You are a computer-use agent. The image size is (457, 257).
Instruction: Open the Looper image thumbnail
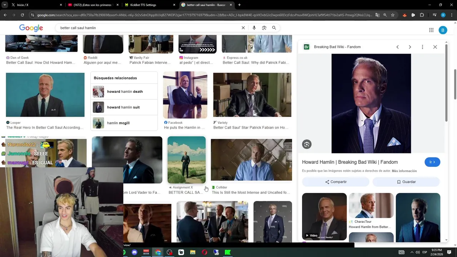(45, 95)
